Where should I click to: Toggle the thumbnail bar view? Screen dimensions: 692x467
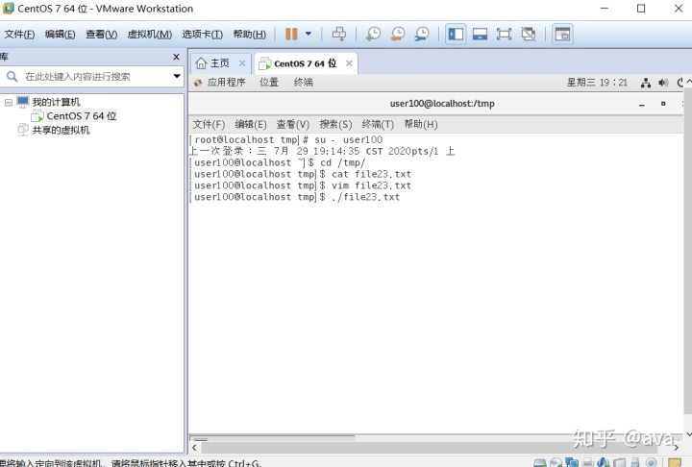[480, 34]
